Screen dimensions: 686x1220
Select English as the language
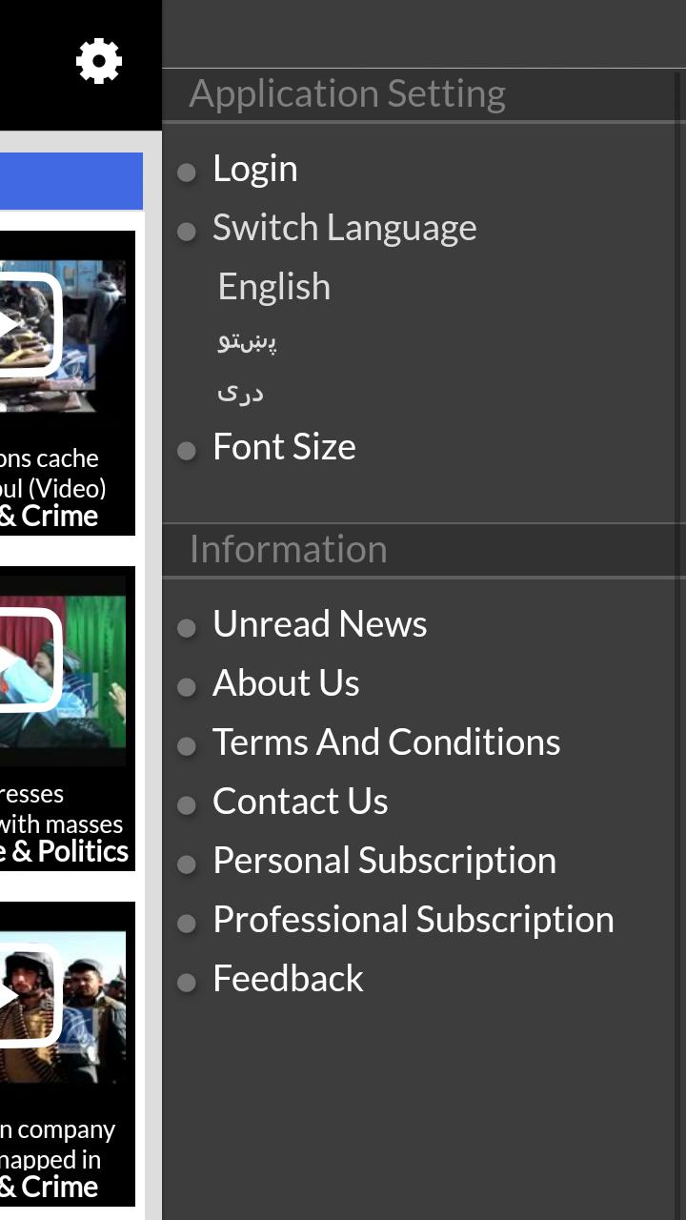pos(273,287)
